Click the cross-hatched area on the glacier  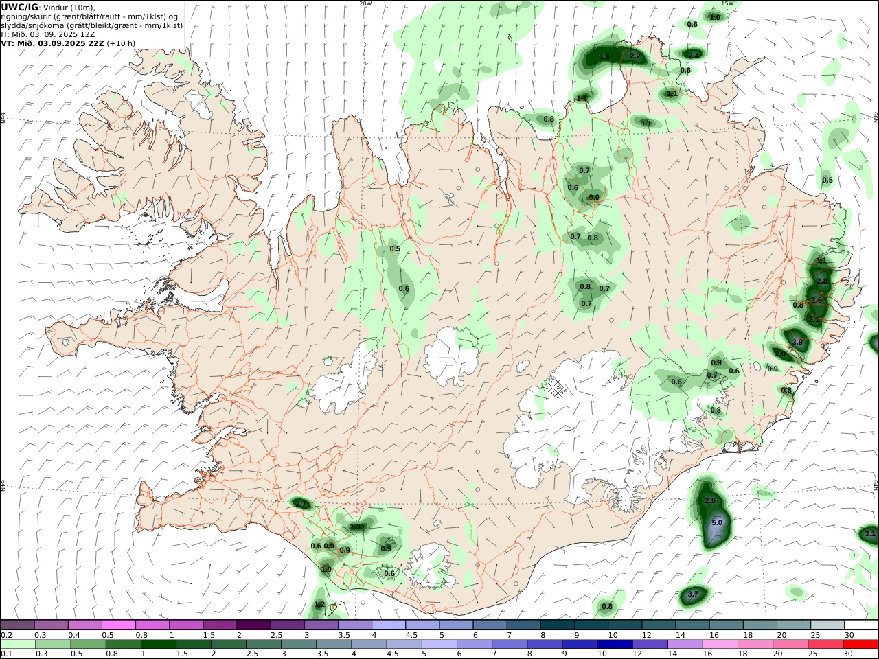(558, 389)
